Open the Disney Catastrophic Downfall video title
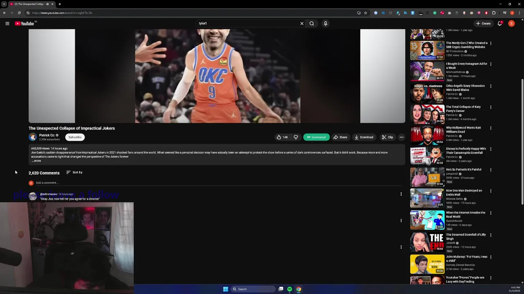The height and width of the screenshot is (294, 524). [466, 151]
